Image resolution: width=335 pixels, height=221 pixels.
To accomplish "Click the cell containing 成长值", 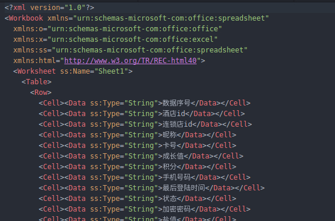I will click(x=141, y=156).
